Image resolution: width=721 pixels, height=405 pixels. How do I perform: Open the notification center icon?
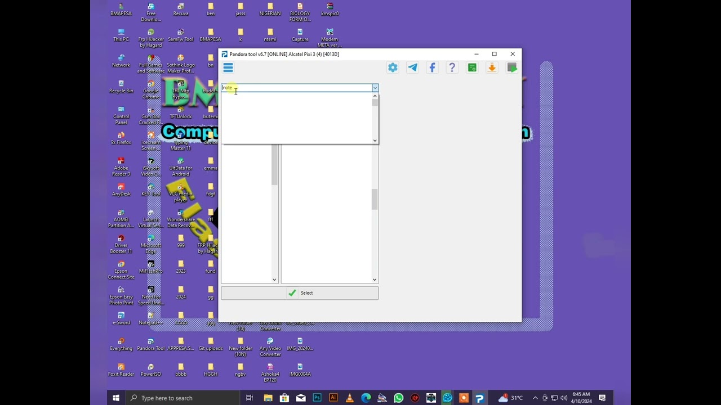602,398
